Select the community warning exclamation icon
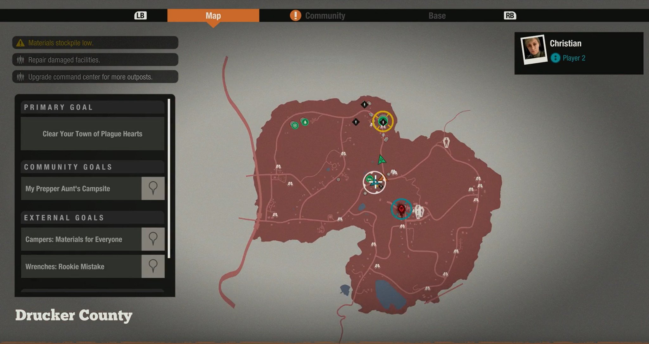Image resolution: width=649 pixels, height=344 pixels. tap(294, 16)
